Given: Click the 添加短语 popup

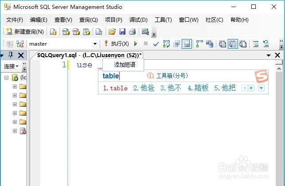Looking at the screenshot, I should click(123, 65).
